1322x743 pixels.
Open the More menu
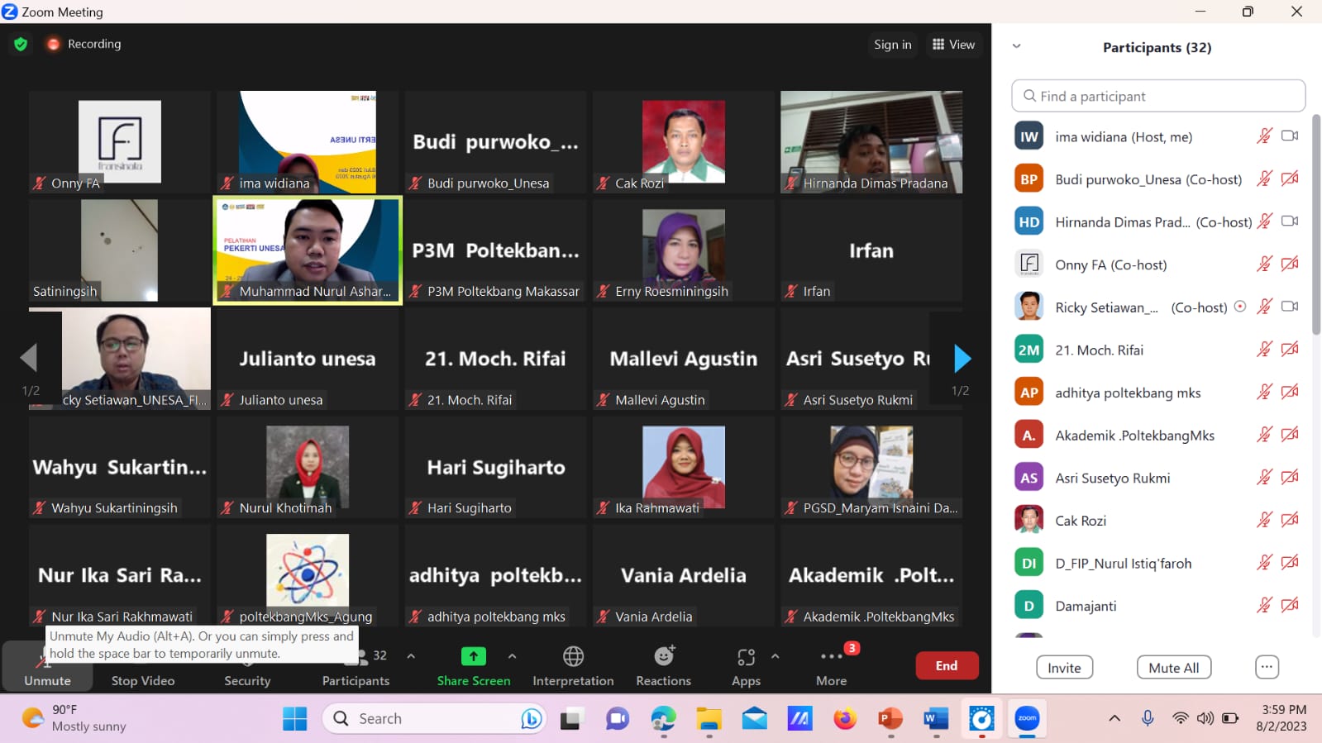[831, 666]
